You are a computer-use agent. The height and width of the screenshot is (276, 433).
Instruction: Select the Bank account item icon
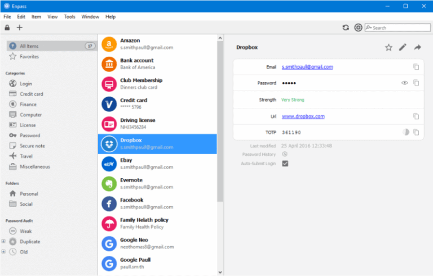pyautogui.click(x=109, y=64)
